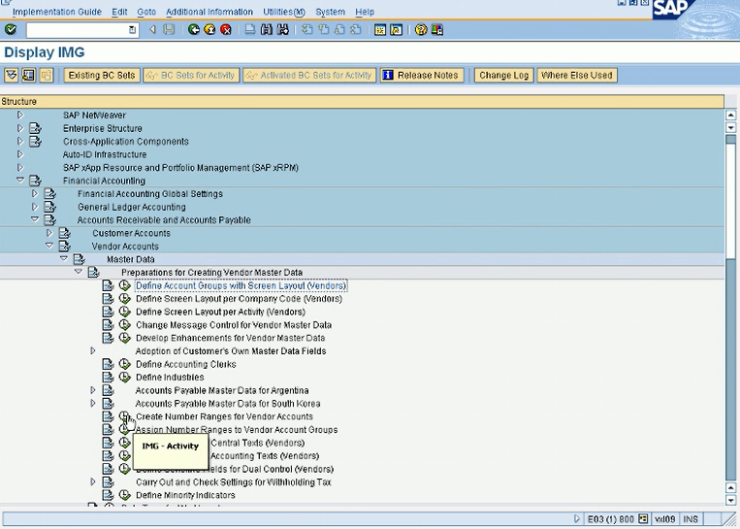Collapse Vendor Accounts node
This screenshot has height=529, width=740.
pyautogui.click(x=49, y=246)
